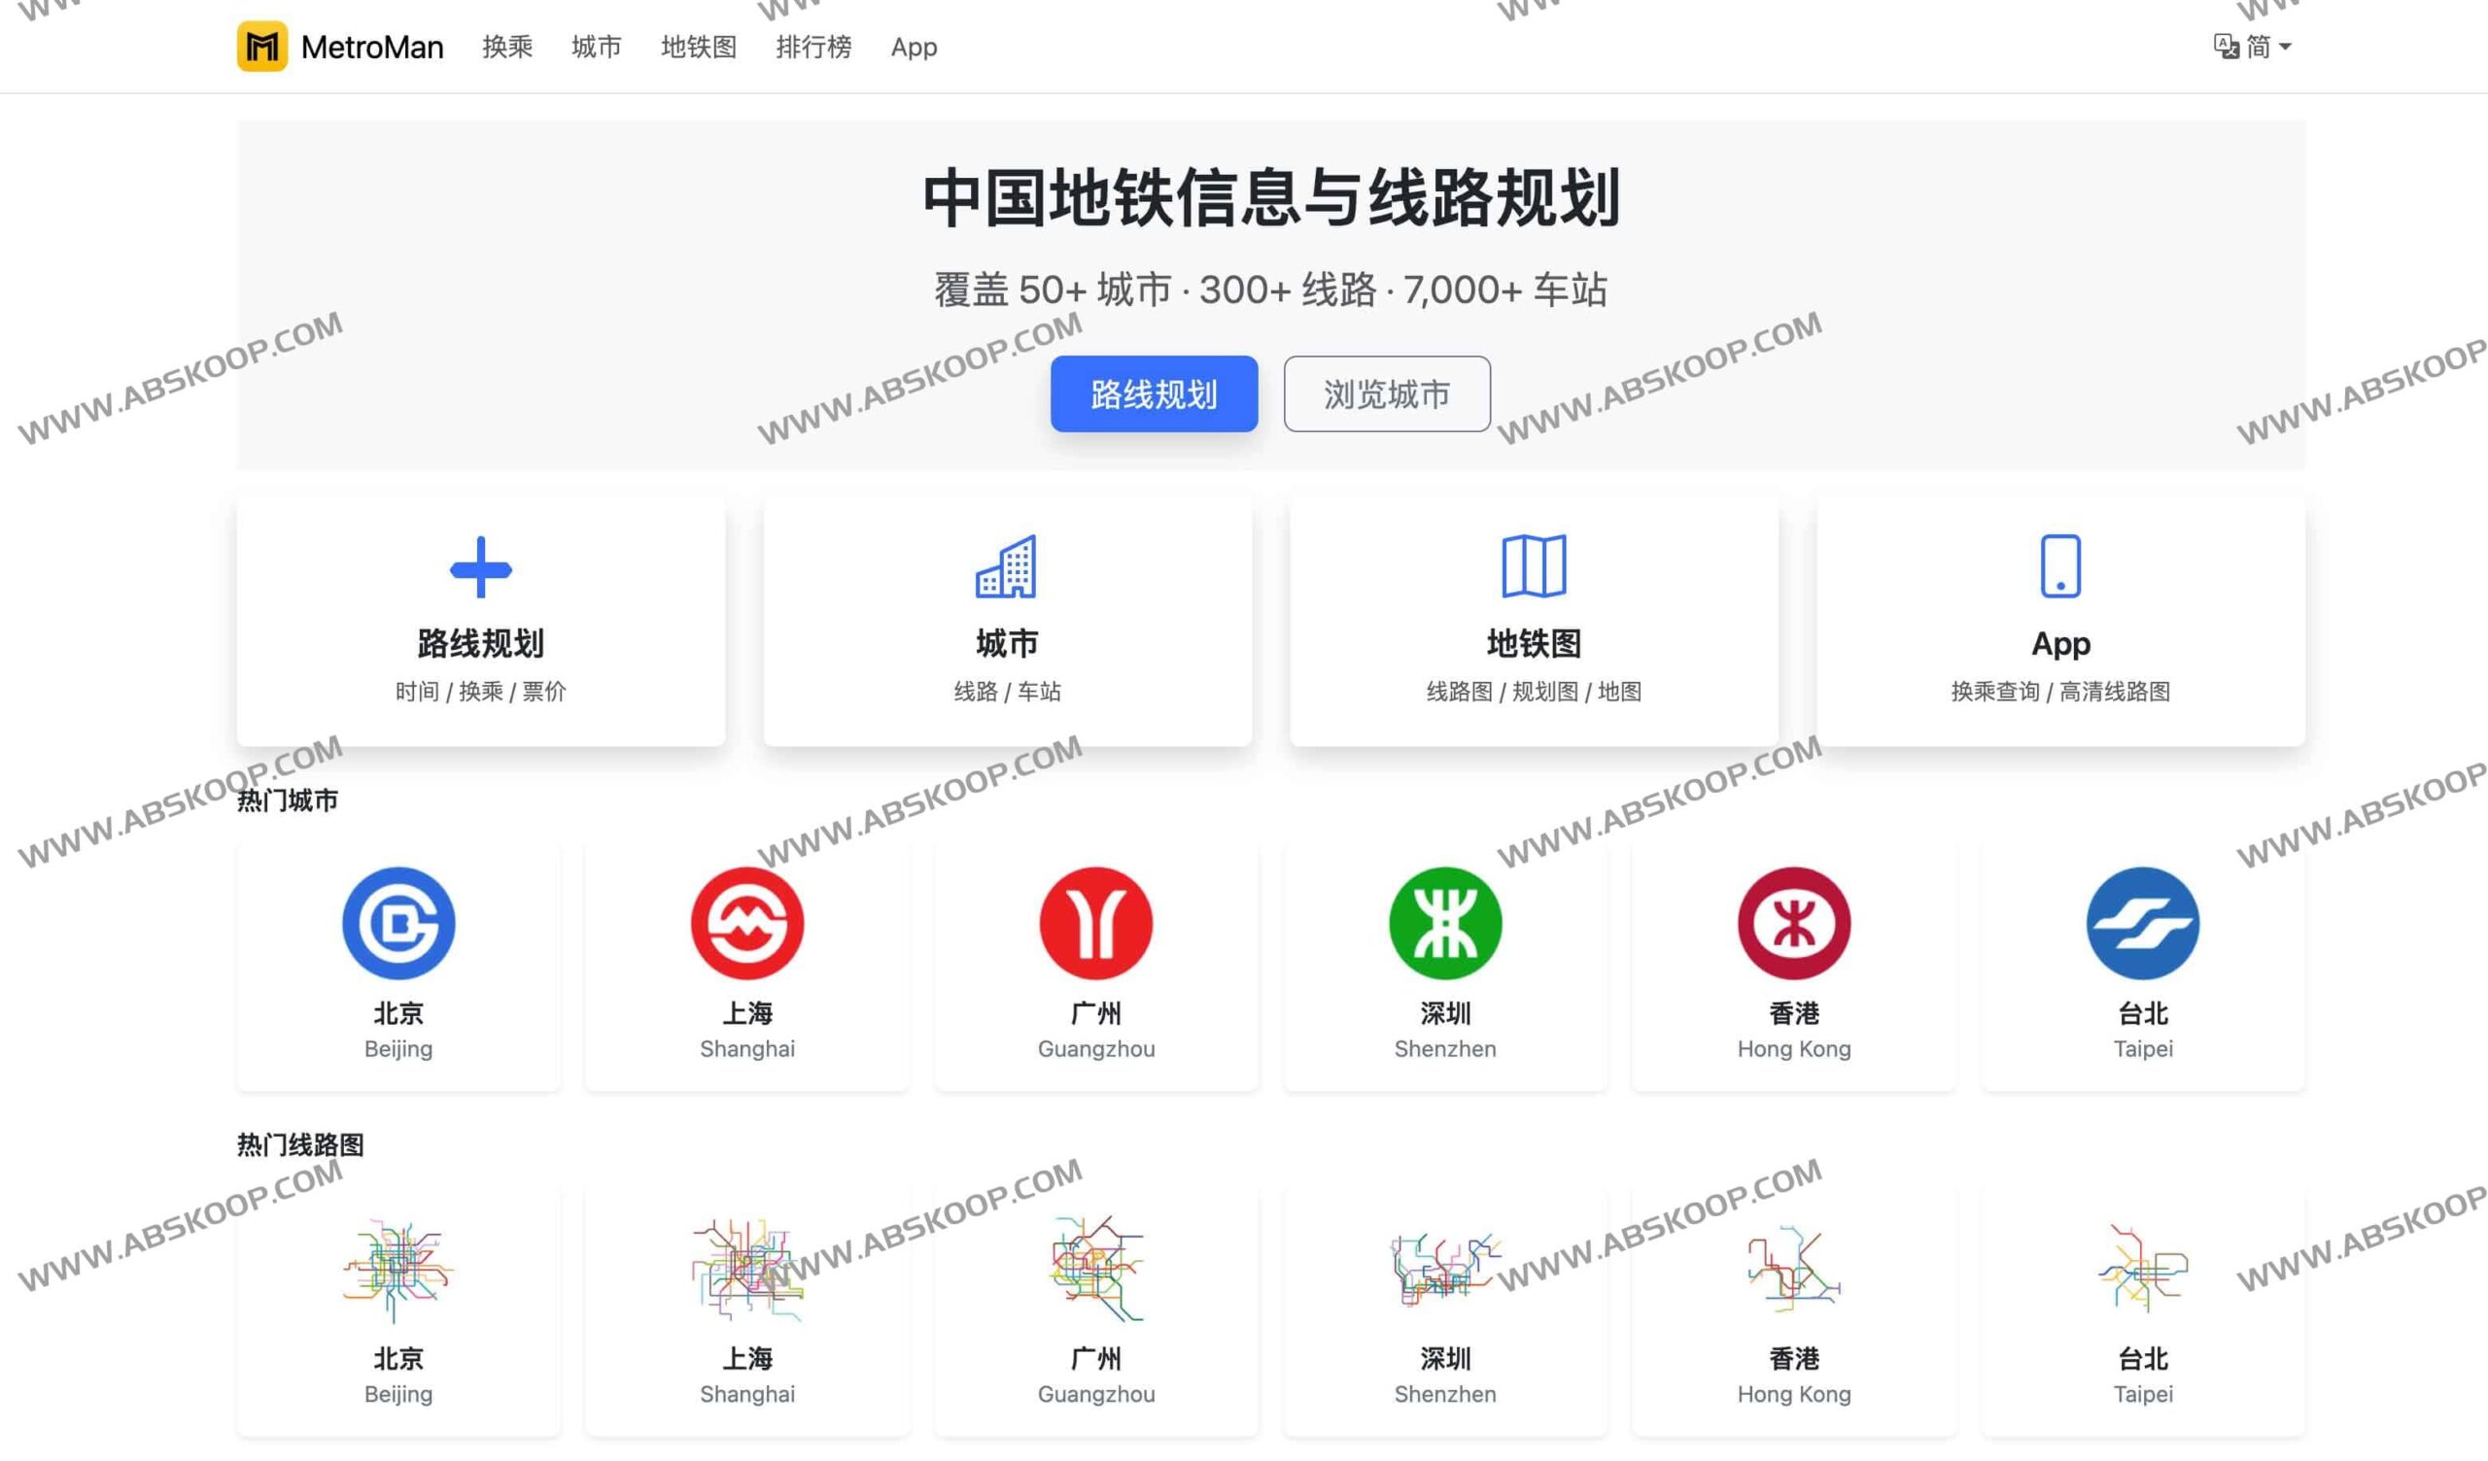This screenshot has width=2488, height=1461.
Task: Click the Hong Kong MTR logo icon
Action: click(1794, 922)
